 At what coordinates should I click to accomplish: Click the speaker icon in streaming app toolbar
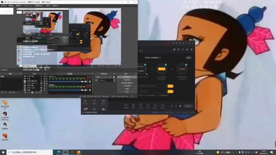tap(162, 105)
